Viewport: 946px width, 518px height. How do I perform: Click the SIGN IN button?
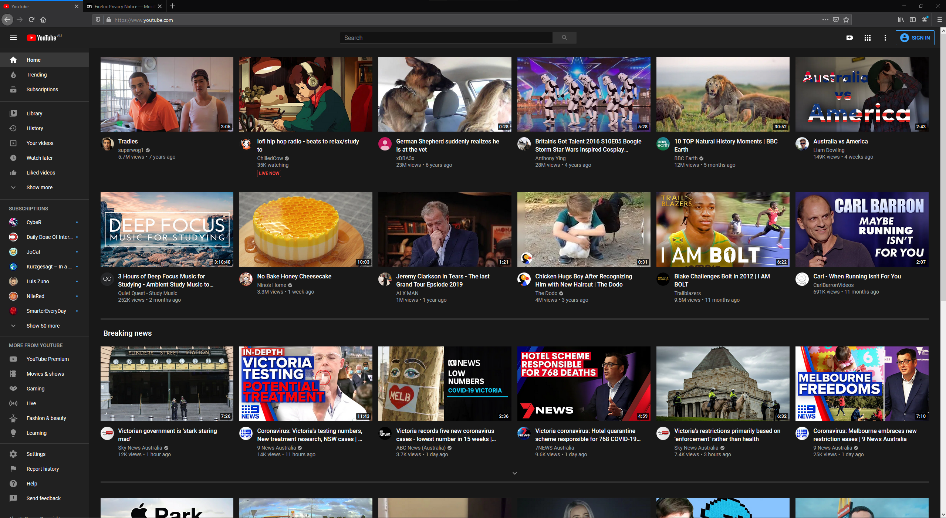click(915, 38)
